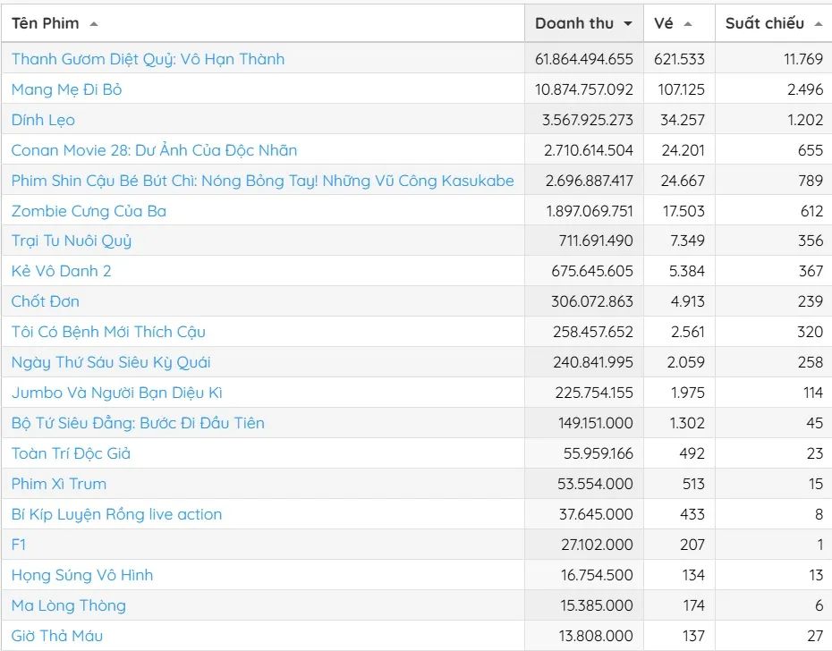Click the sort arrow next to Vé
The height and width of the screenshot is (651, 832).
[687, 24]
